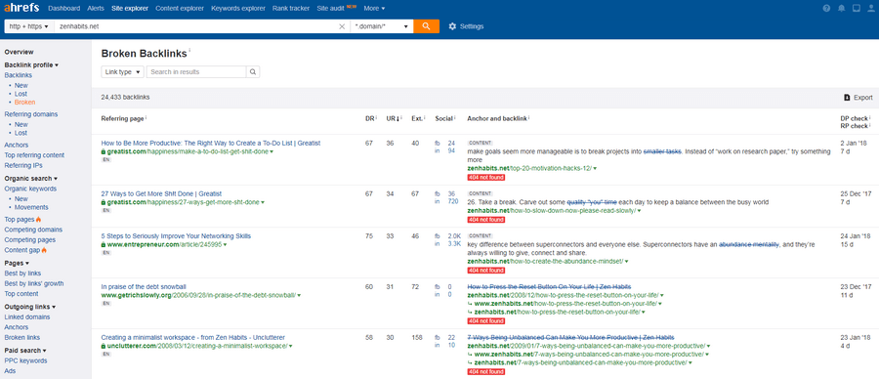Collapse the Outgoing links section
Image resolution: width=879 pixels, height=379 pixels.
pos(29,307)
